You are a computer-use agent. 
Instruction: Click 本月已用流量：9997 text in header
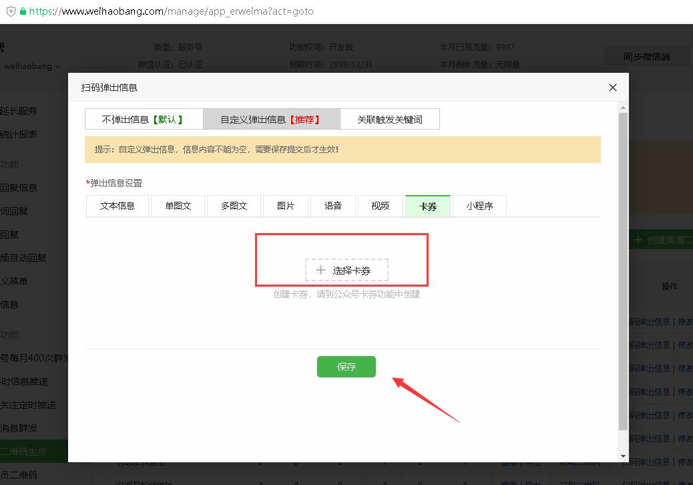[477, 47]
